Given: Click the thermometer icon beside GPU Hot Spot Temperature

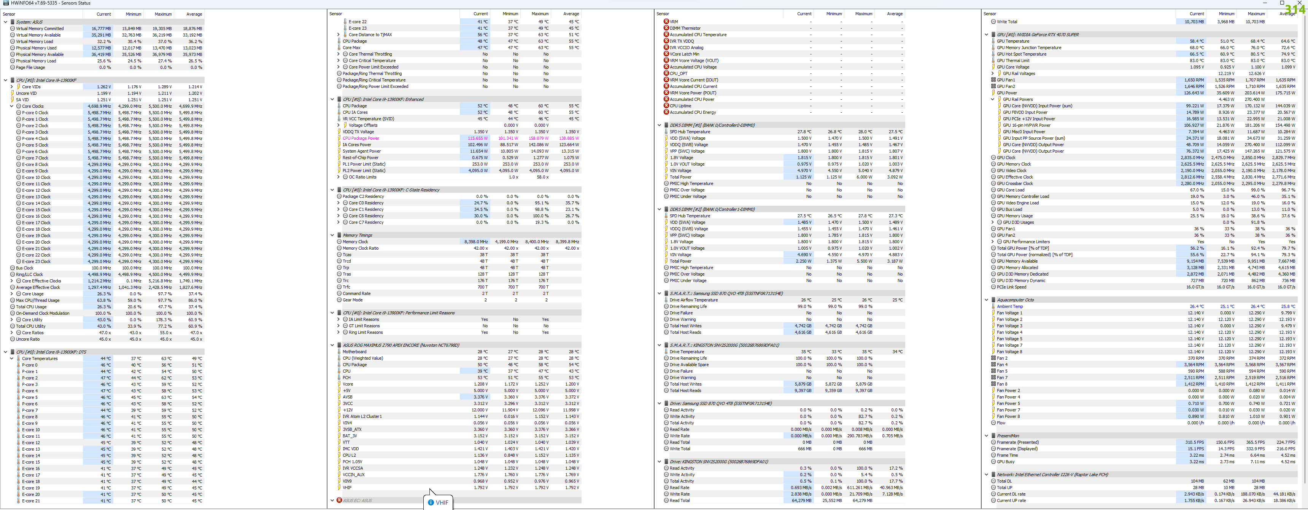Looking at the screenshot, I should click(993, 54).
